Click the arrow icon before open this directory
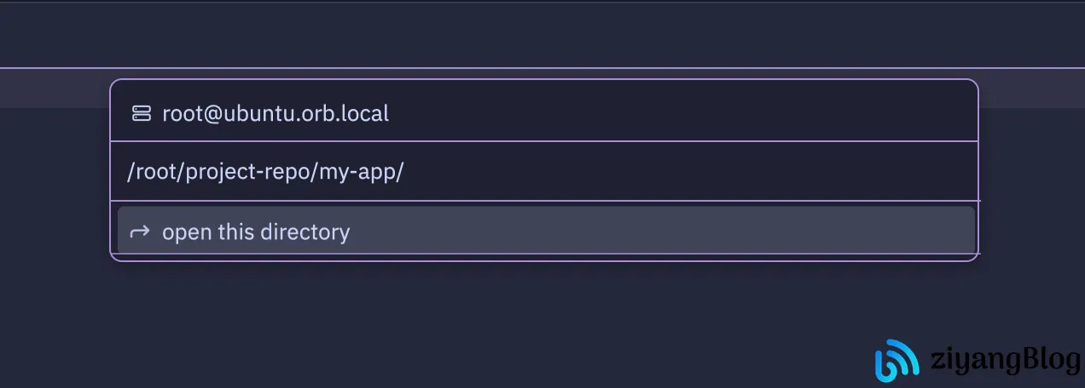Screen dimensions: 1085x388 [140, 231]
